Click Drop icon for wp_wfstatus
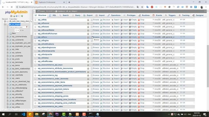The height and width of the screenshot is (117, 209). (x=139, y=58)
